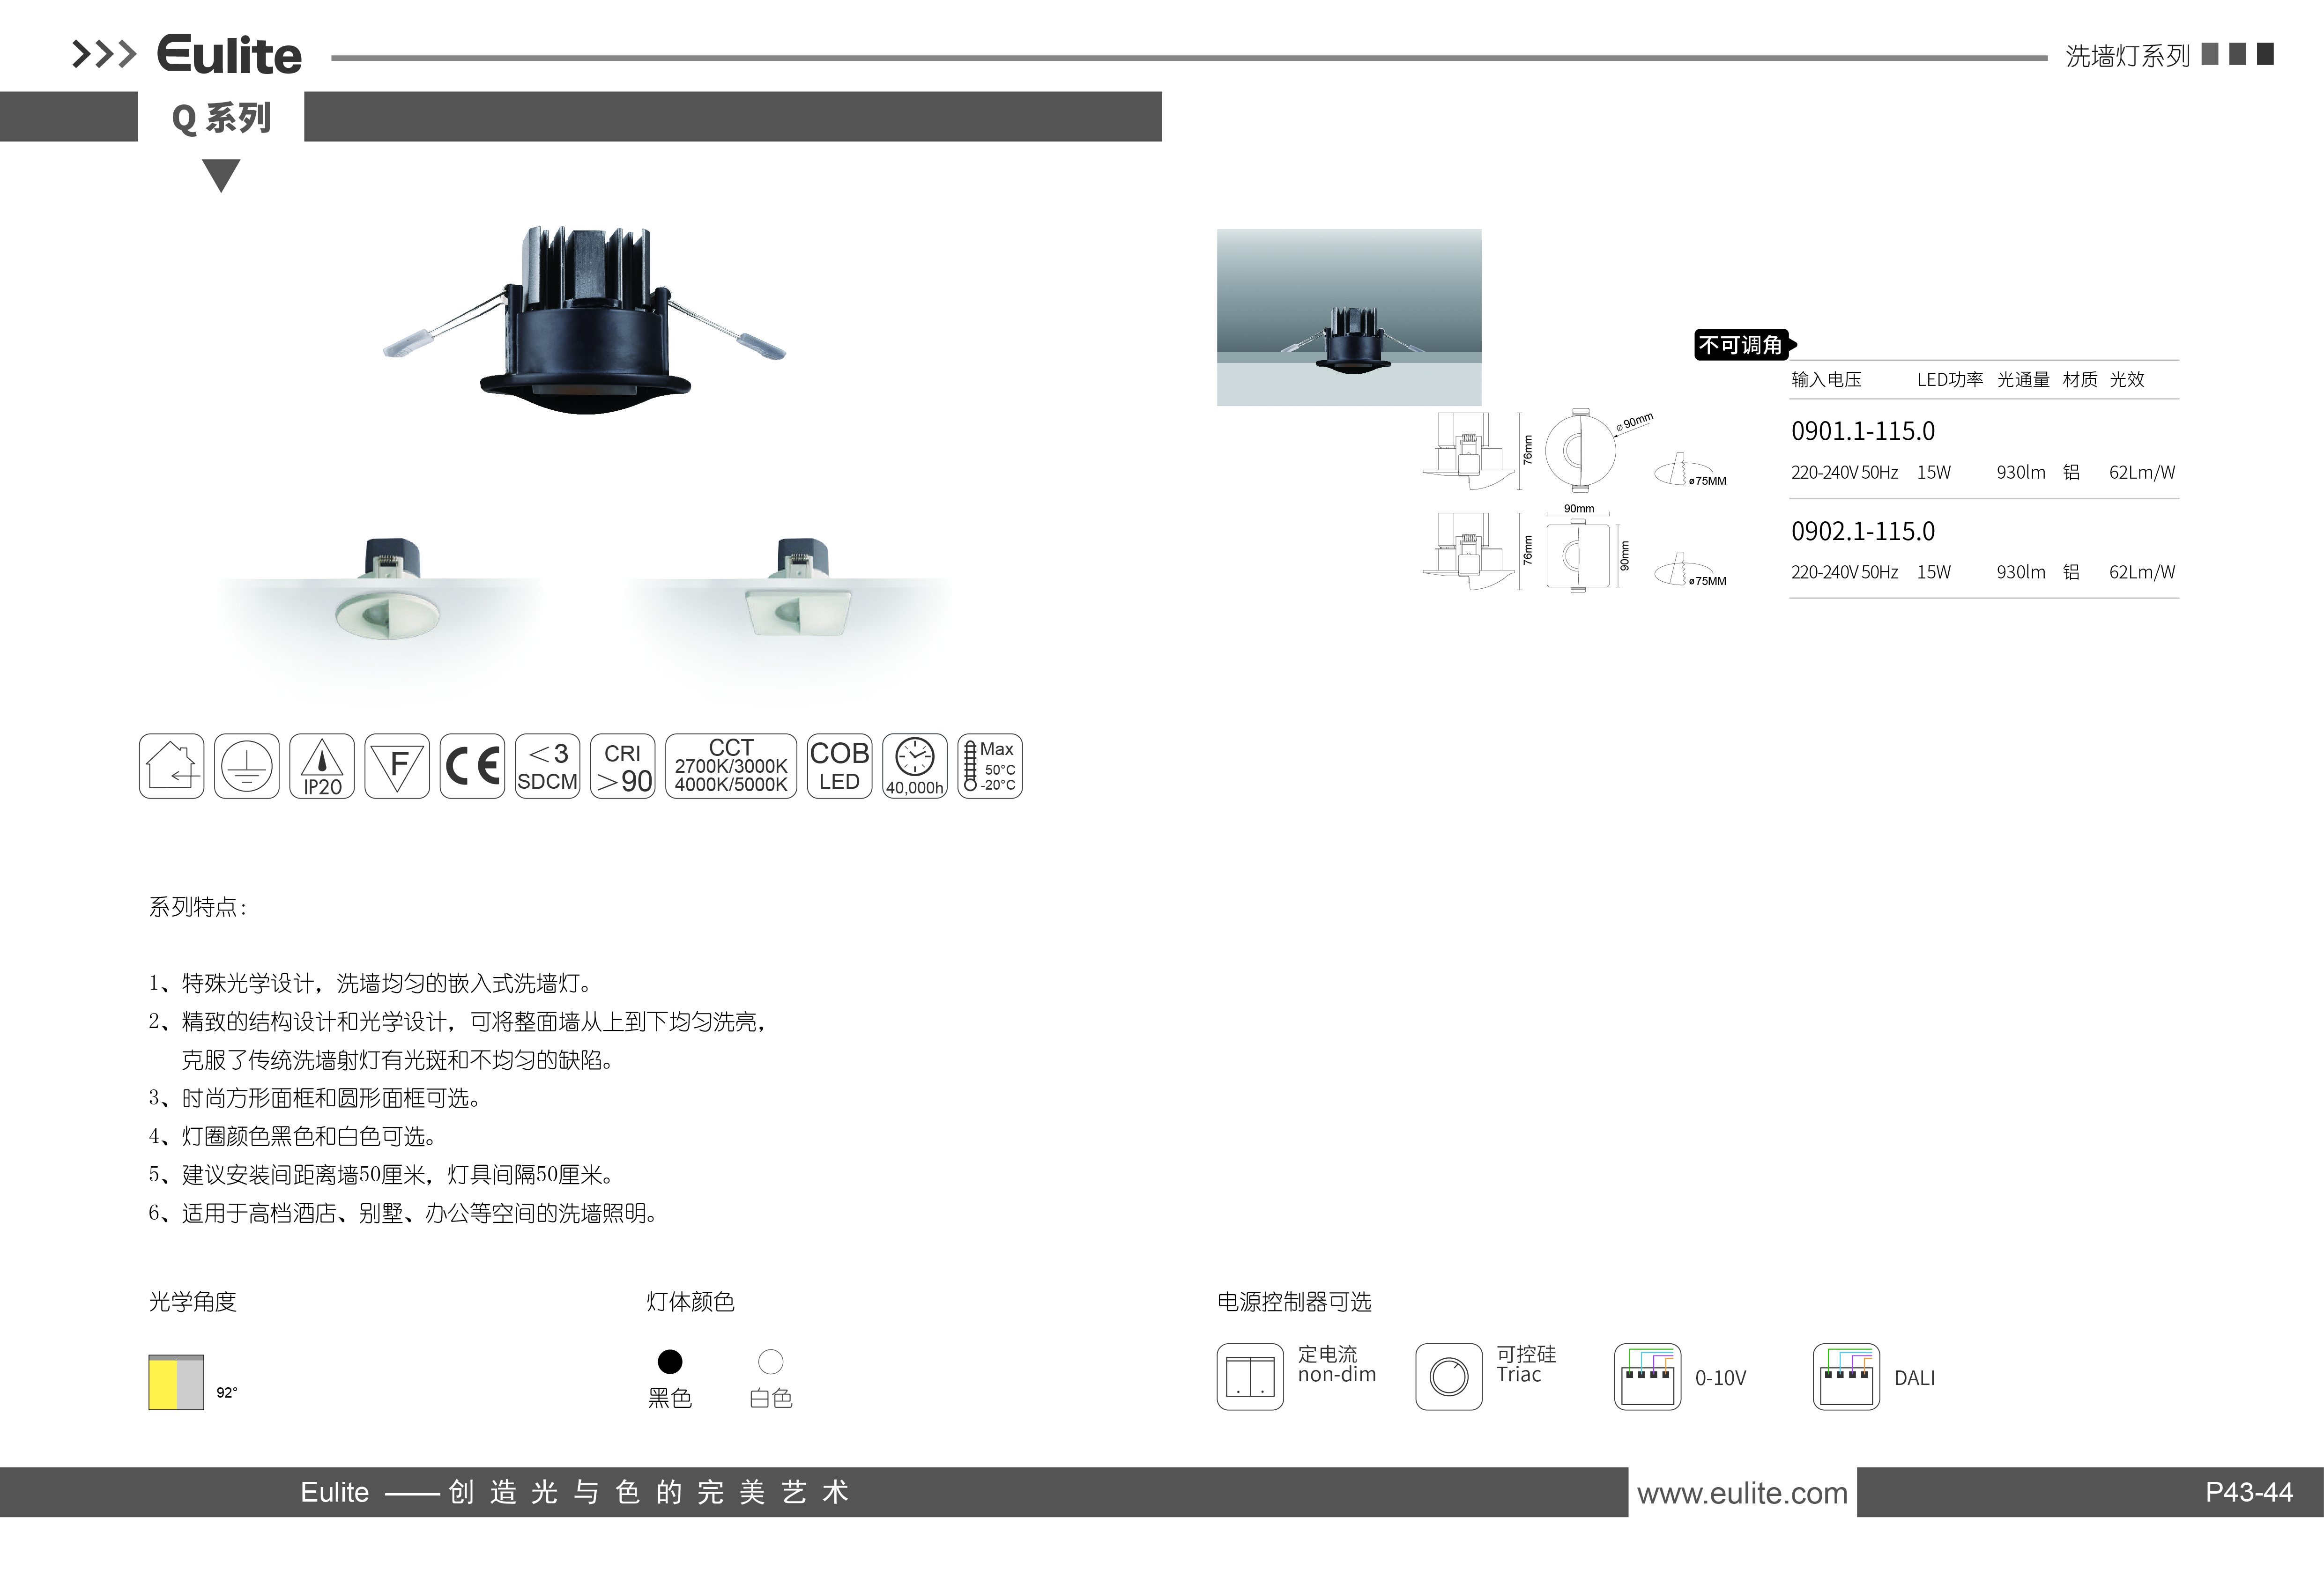This screenshot has width=2324, height=1577.
Task: Select the white 白色 body color circle
Action: point(771,1361)
